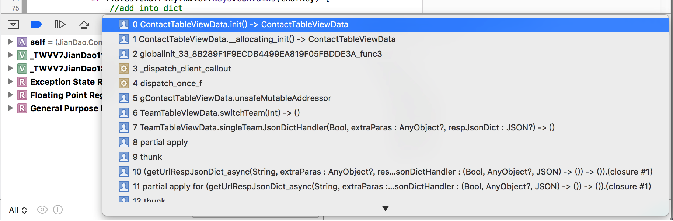Screen dimensions: 673x221
Task: Click the step out debugger icon
Action: pos(84,25)
